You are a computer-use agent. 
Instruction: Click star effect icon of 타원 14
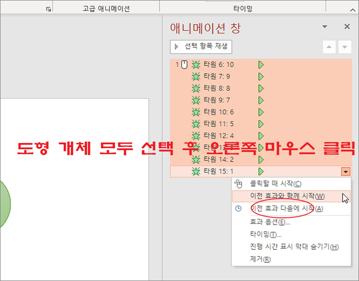tap(196, 159)
